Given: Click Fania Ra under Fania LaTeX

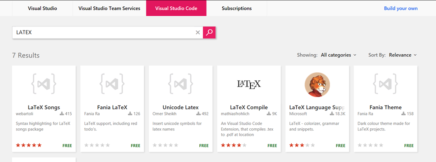Looking at the screenshot, I should pyautogui.click(x=92, y=114).
